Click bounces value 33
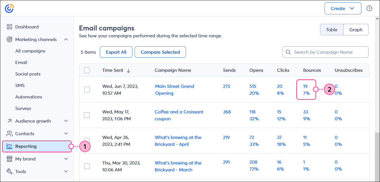 [x=305, y=112]
